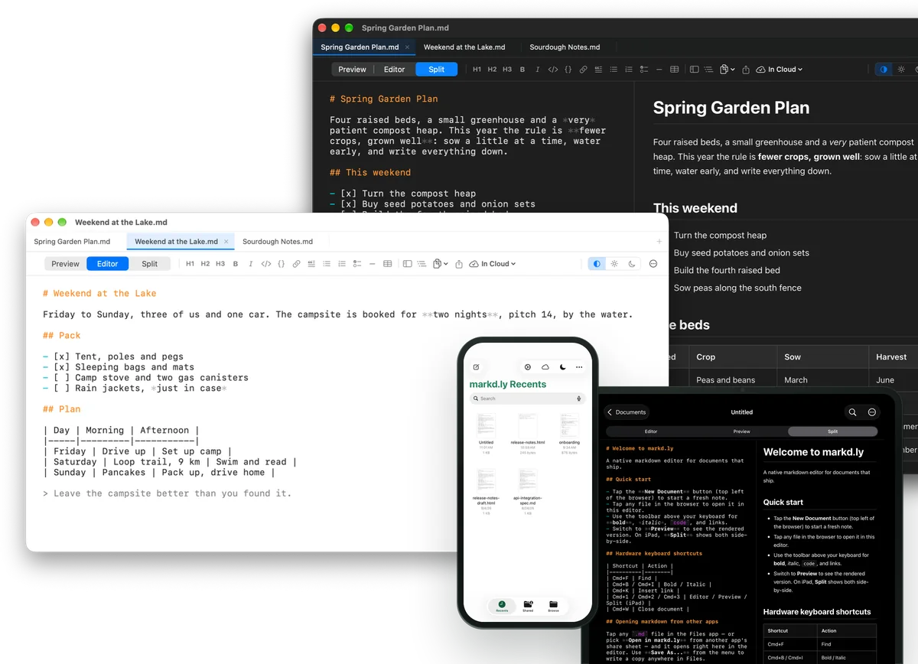Switch to Preview mode in Spring Garden Plan window
This screenshot has width=918, height=664.
[352, 70]
